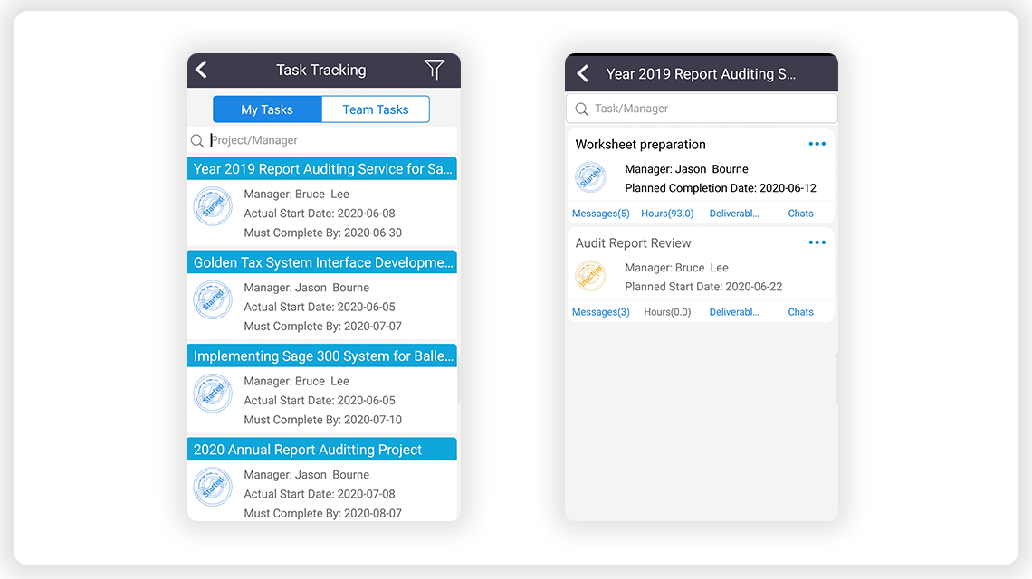Image resolution: width=1032 pixels, height=579 pixels.
Task: Click 'Actual Start Date: 2020-06-08' text
Action: [x=320, y=214]
